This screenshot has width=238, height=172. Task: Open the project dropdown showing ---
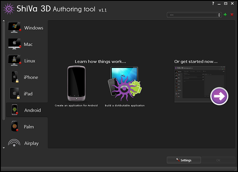coord(194,15)
